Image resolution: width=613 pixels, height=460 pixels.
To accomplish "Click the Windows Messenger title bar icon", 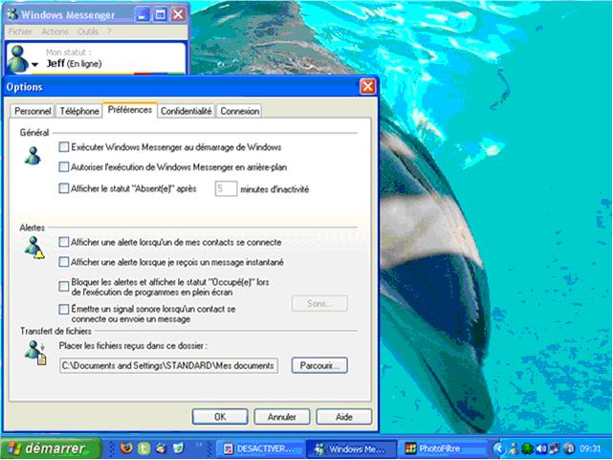I will click(x=12, y=14).
